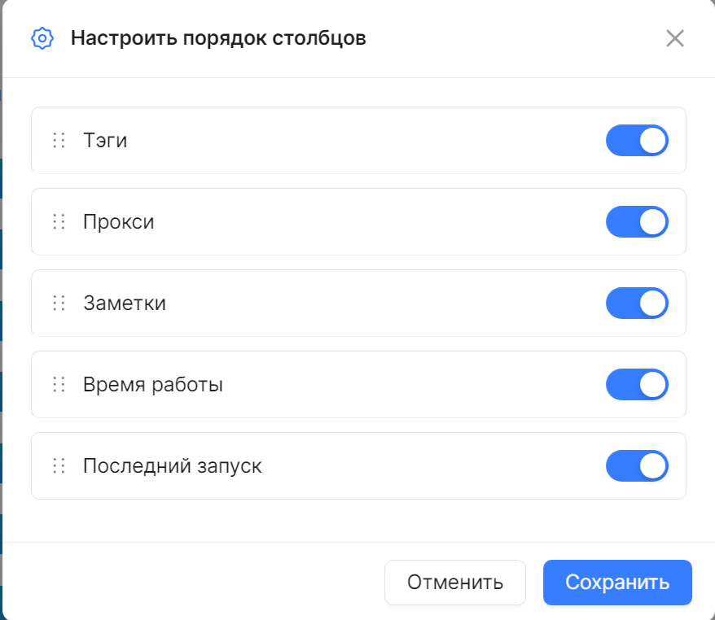The width and height of the screenshot is (715, 620).
Task: Click the drag handle next to Прокси
Action: [x=59, y=222]
